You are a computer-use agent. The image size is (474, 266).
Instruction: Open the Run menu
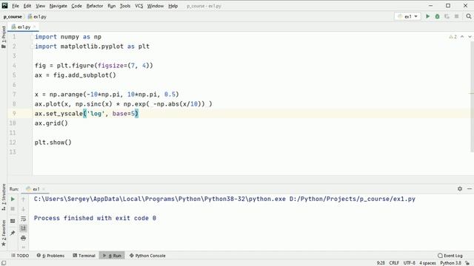[x=112, y=6]
